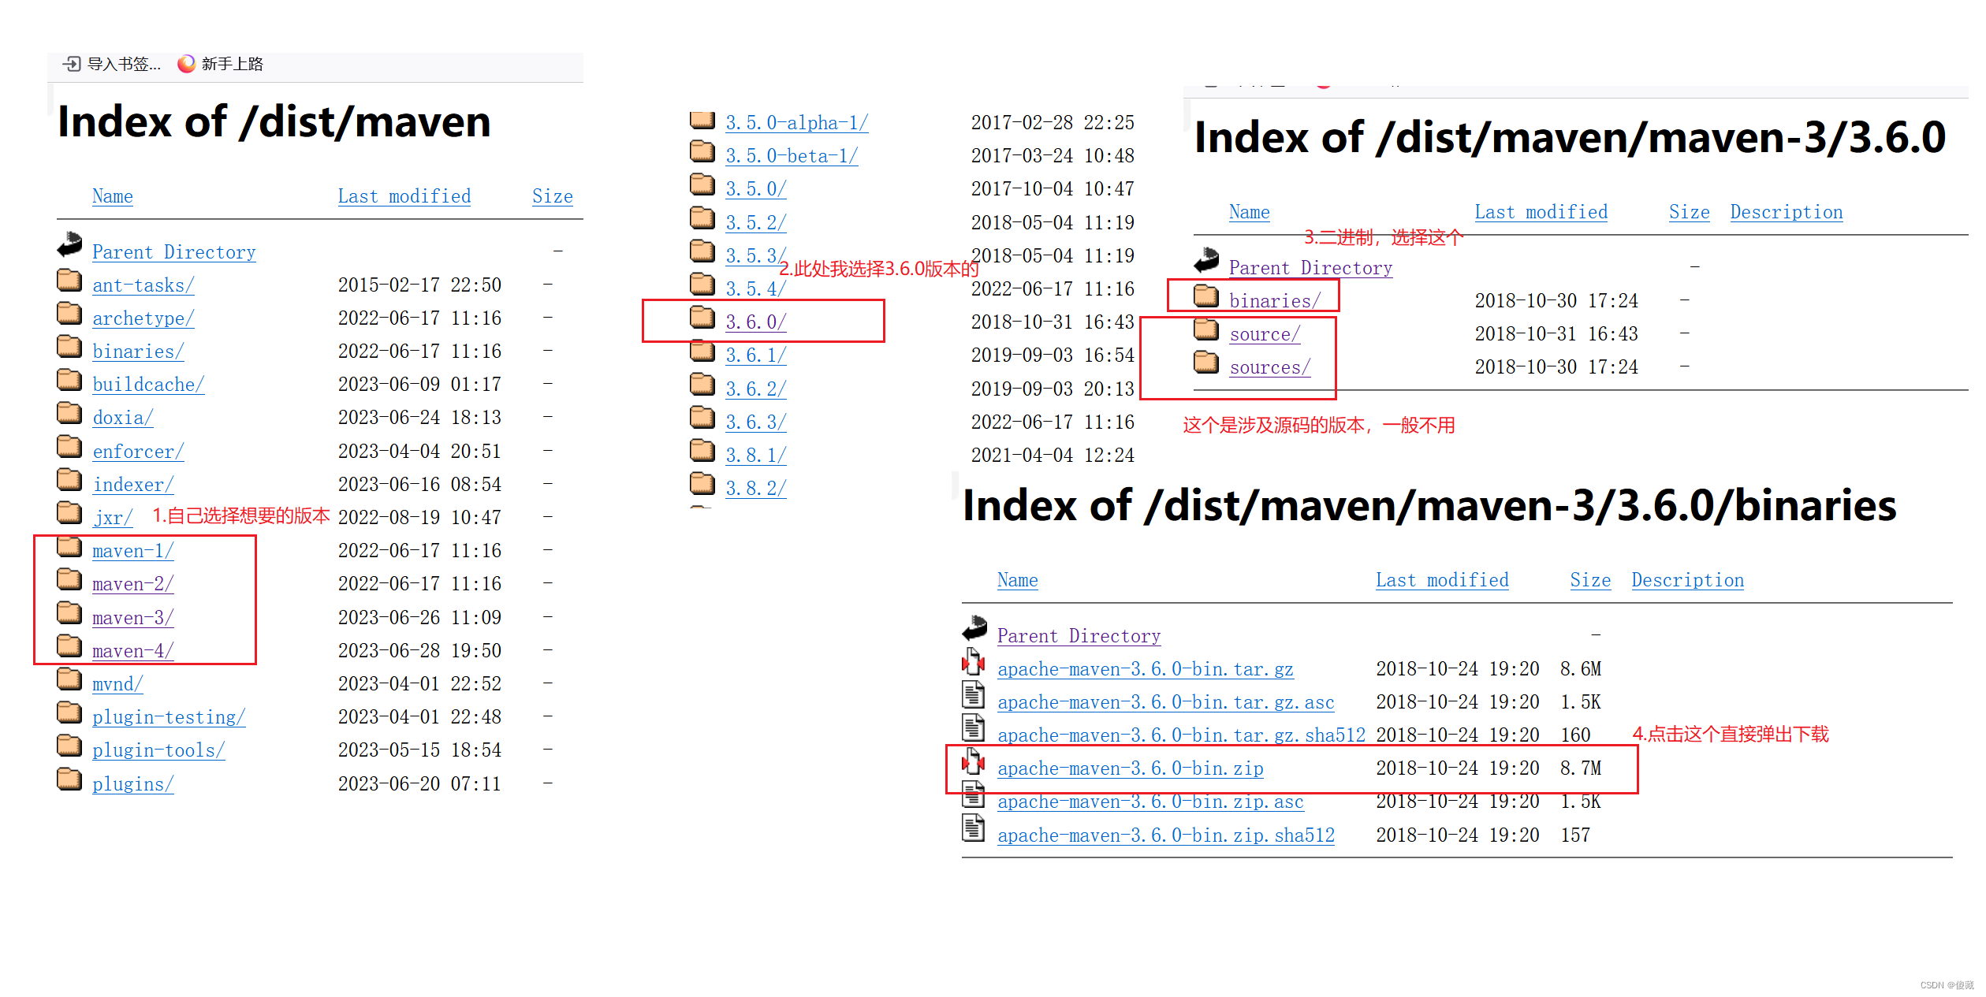
Task: Click the folder icon beside doxia/
Action: (69, 413)
